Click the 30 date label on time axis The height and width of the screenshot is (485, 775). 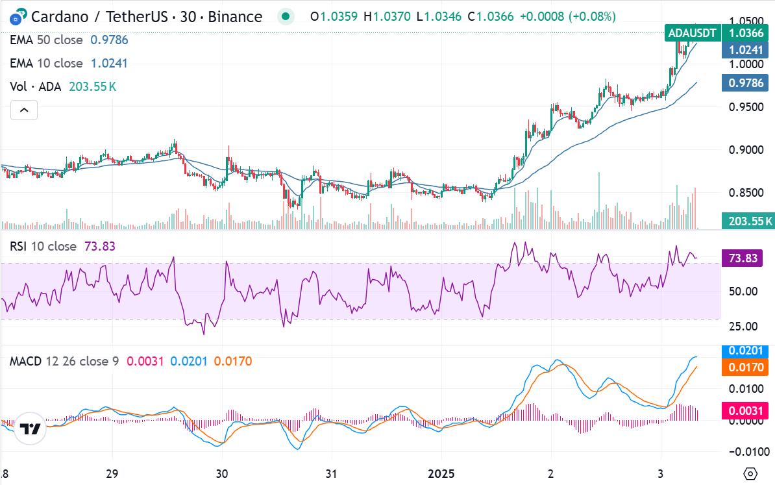tap(222, 474)
